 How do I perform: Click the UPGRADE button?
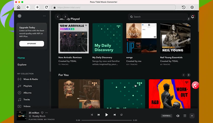click(32, 44)
